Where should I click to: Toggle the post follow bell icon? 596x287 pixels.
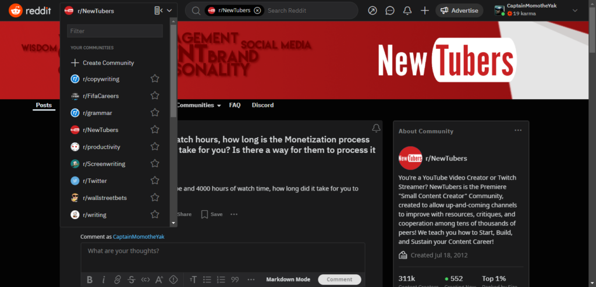click(377, 128)
